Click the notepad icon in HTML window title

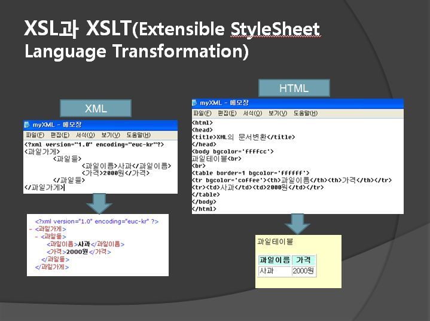pyautogui.click(x=194, y=103)
